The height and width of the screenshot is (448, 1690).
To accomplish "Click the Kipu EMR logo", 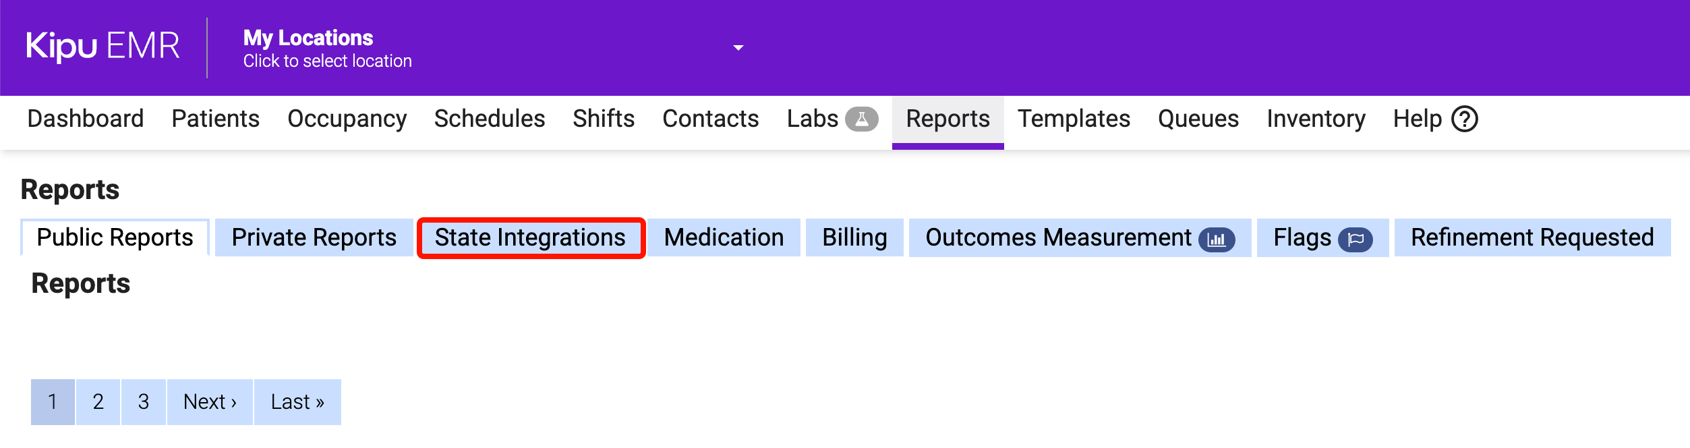I will pos(103,47).
